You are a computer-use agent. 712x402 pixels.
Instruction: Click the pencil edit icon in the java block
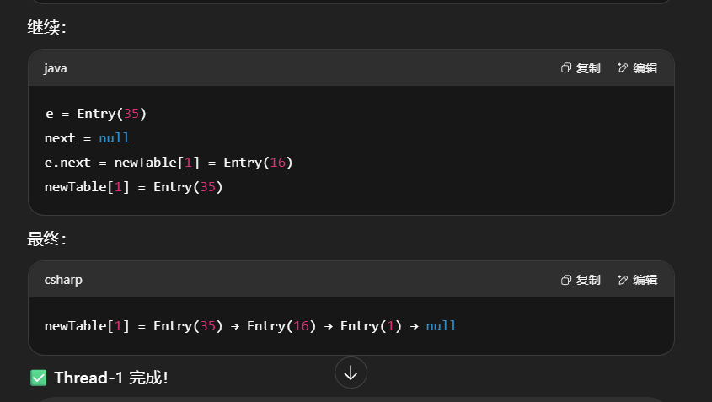click(x=623, y=68)
